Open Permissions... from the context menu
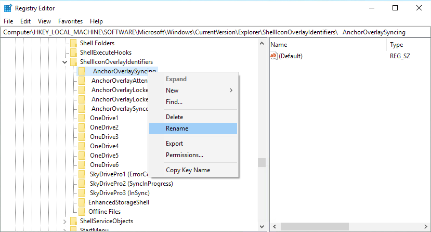431x232 pixels. [193, 155]
